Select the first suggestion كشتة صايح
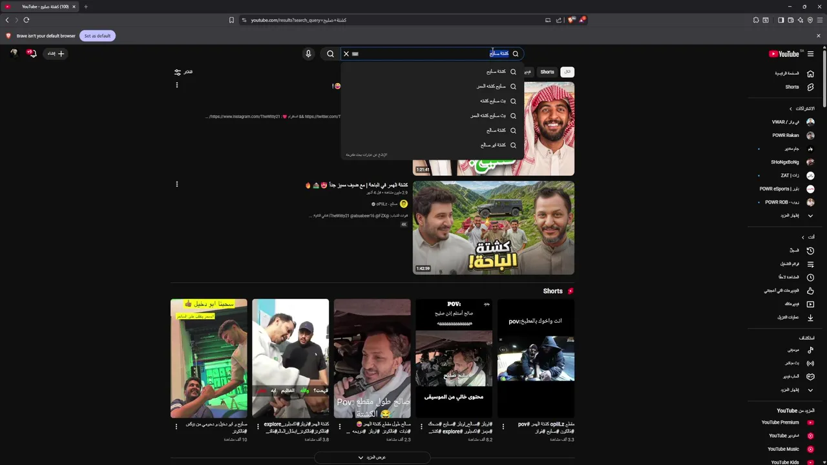 432,72
